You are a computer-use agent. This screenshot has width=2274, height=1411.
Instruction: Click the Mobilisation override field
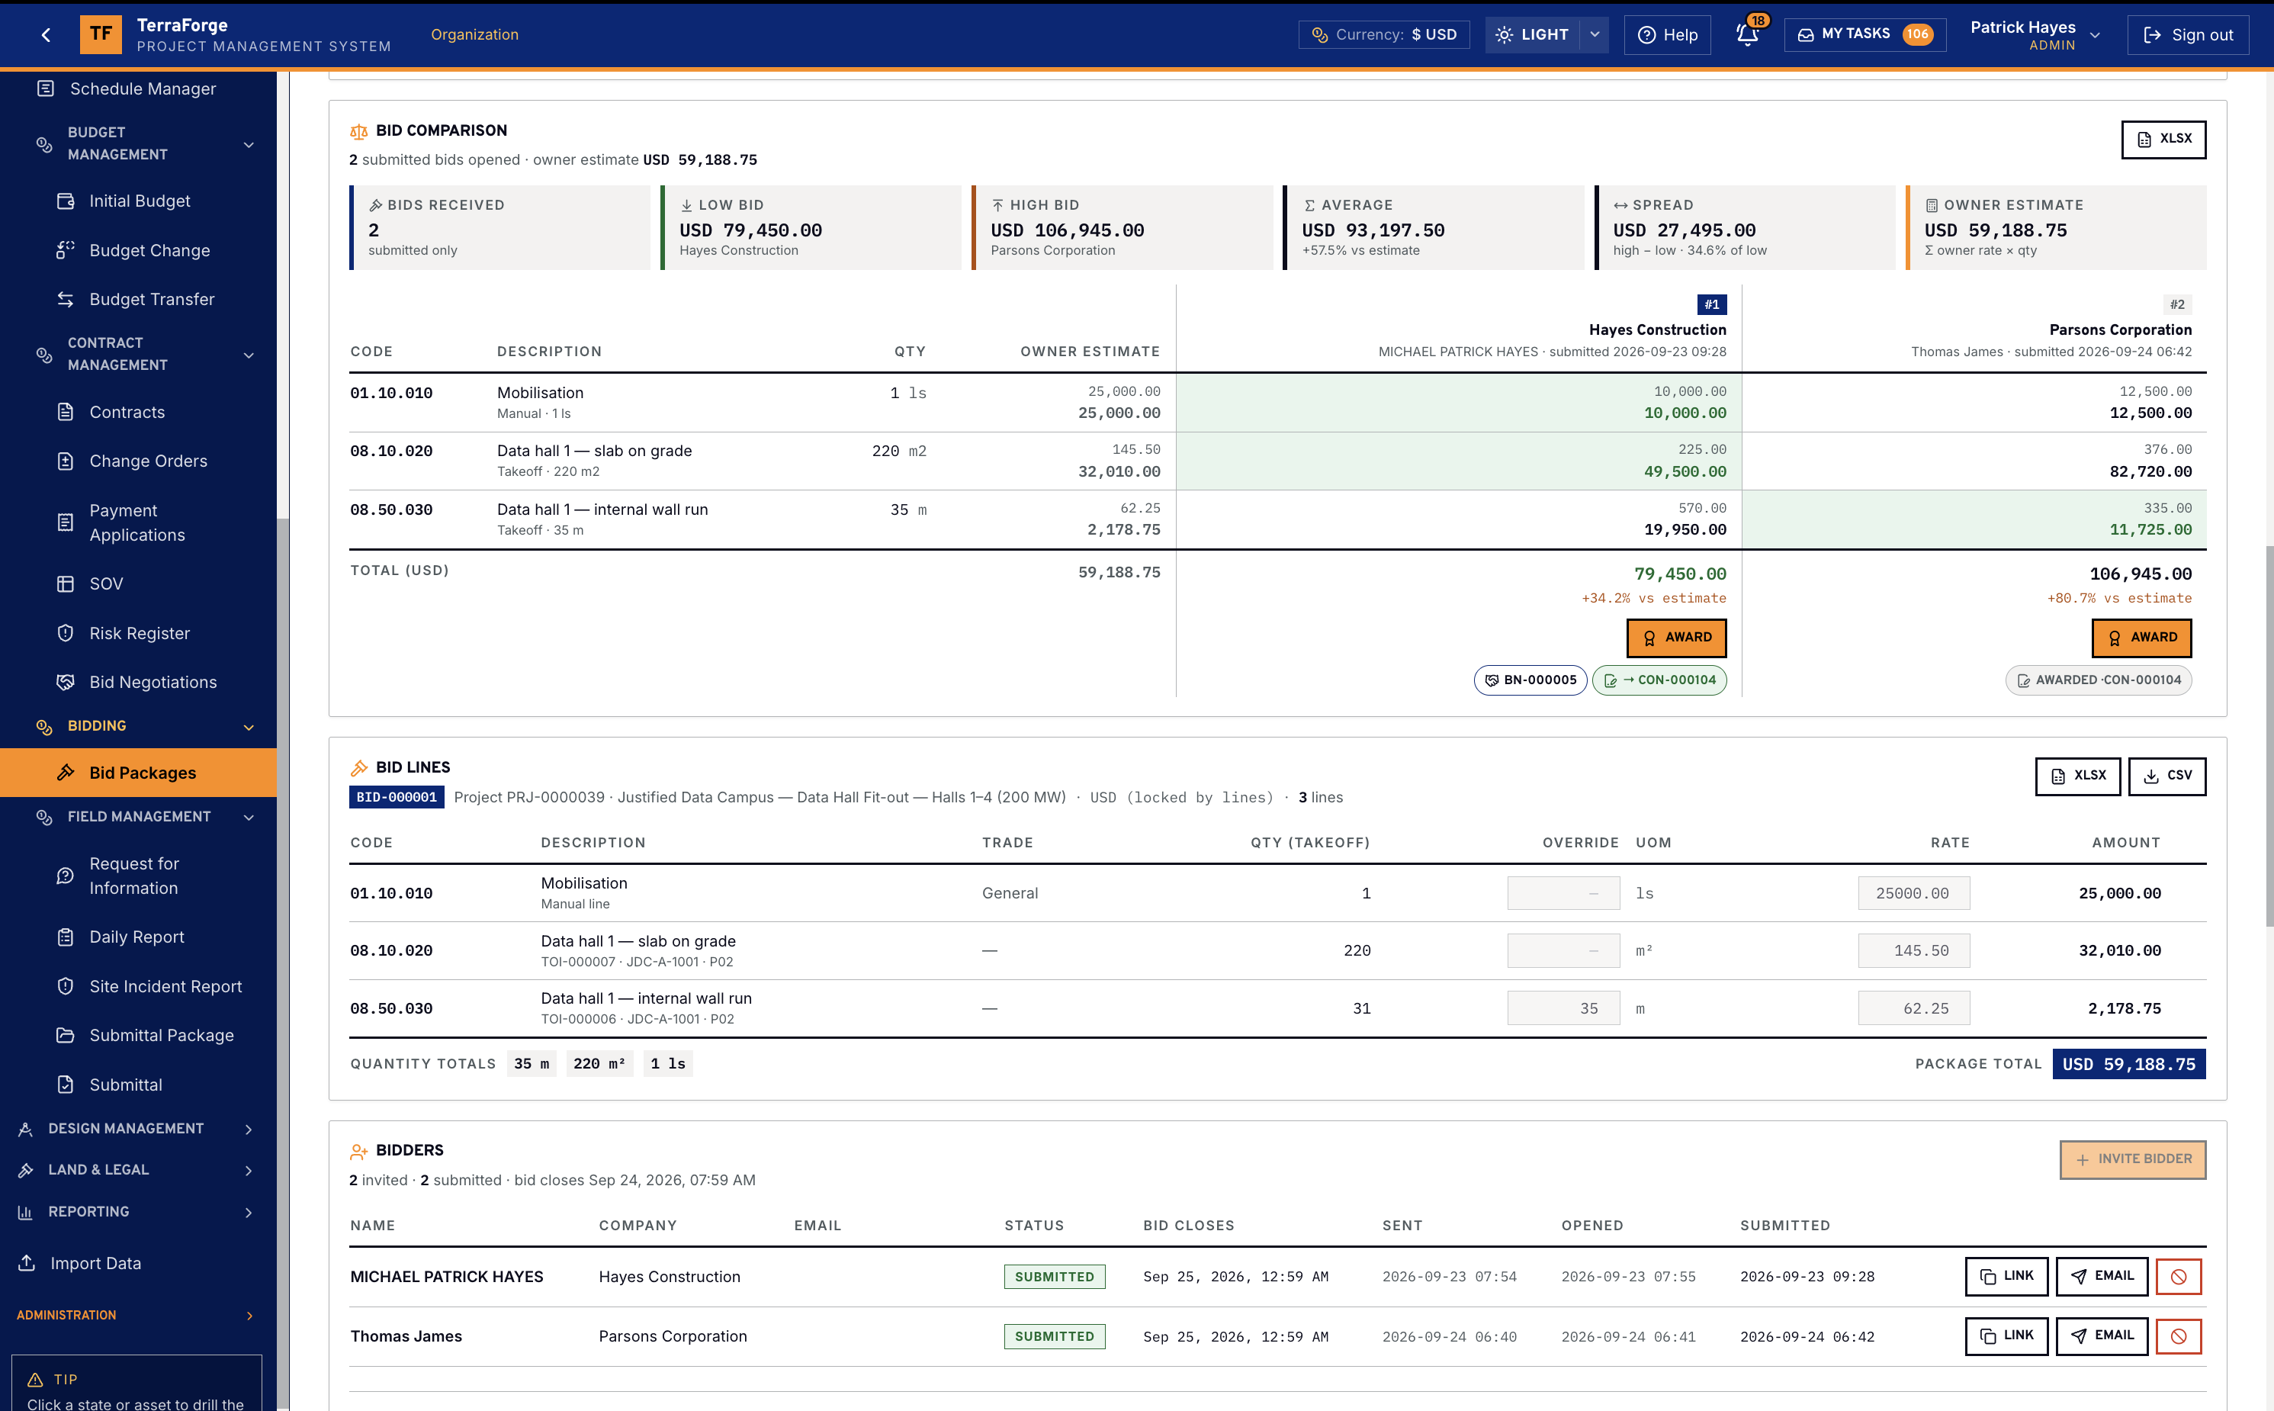click(1563, 893)
